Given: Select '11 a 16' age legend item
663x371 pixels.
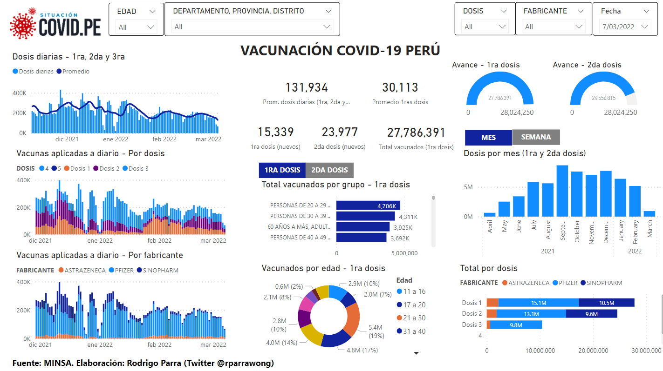Looking at the screenshot, I should 411,291.
